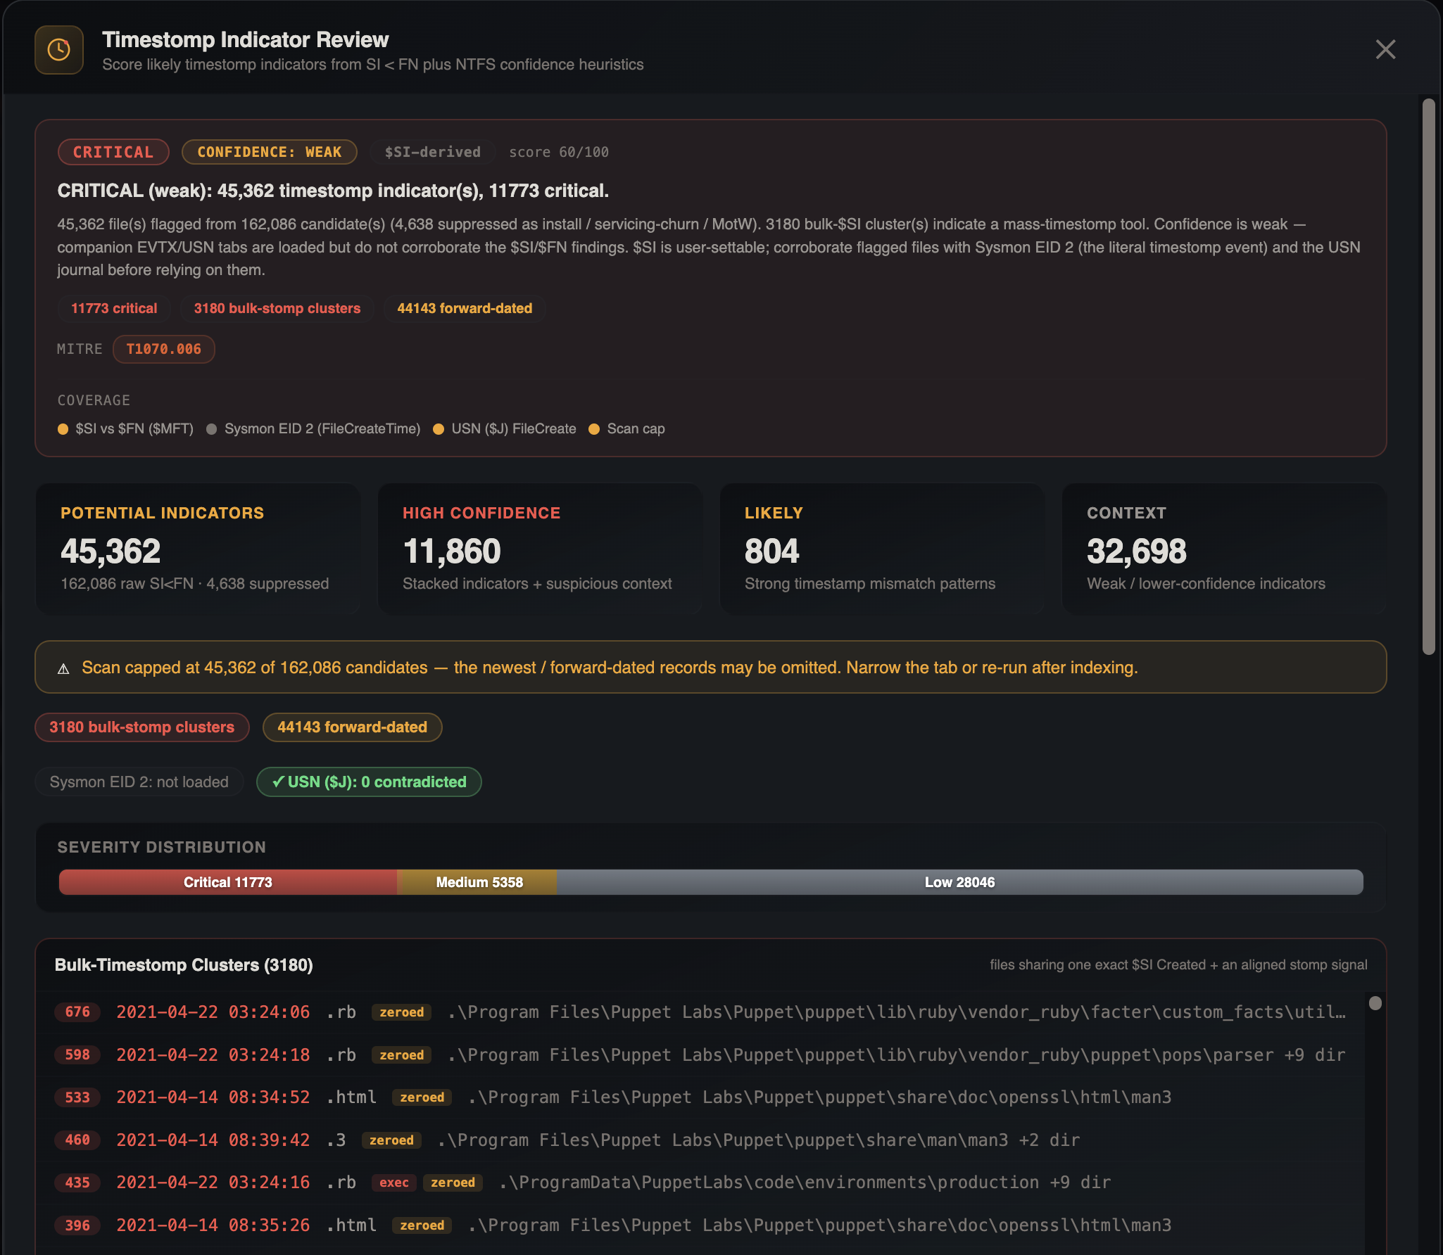The image size is (1443, 1255).
Task: Click the 44143 forward-dated pill below the banner
Action: (353, 727)
